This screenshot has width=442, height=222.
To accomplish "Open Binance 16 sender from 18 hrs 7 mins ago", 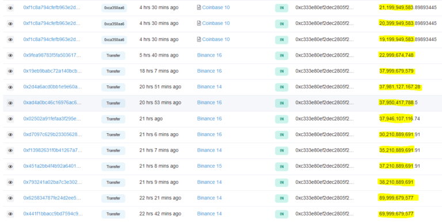I will pyautogui.click(x=209, y=71).
